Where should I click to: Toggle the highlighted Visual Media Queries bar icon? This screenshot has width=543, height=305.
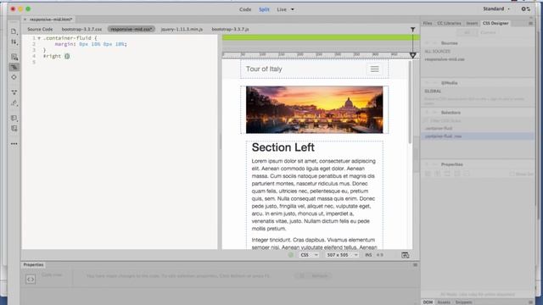click(x=14, y=67)
